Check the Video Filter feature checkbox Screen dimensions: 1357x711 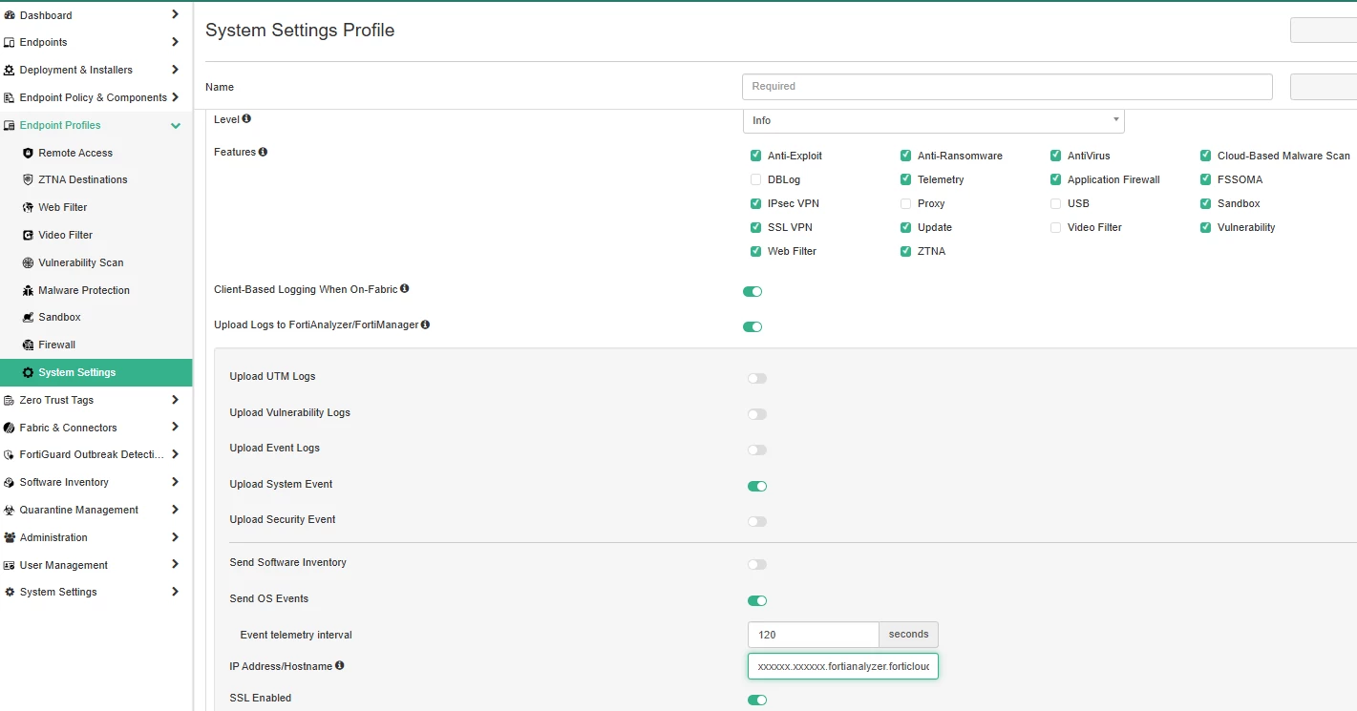1055,227
